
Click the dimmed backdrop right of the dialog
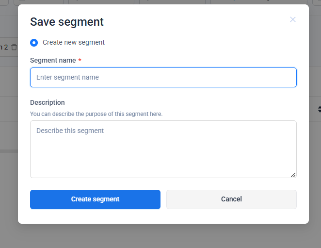tap(315, 170)
